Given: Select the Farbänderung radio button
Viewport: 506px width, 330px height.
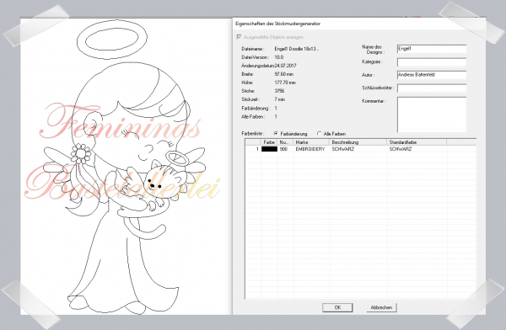Looking at the screenshot, I should [276, 133].
